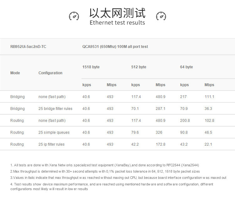Click the speedometer icon right of the title
This screenshot has width=235, height=213.
point(161,16)
